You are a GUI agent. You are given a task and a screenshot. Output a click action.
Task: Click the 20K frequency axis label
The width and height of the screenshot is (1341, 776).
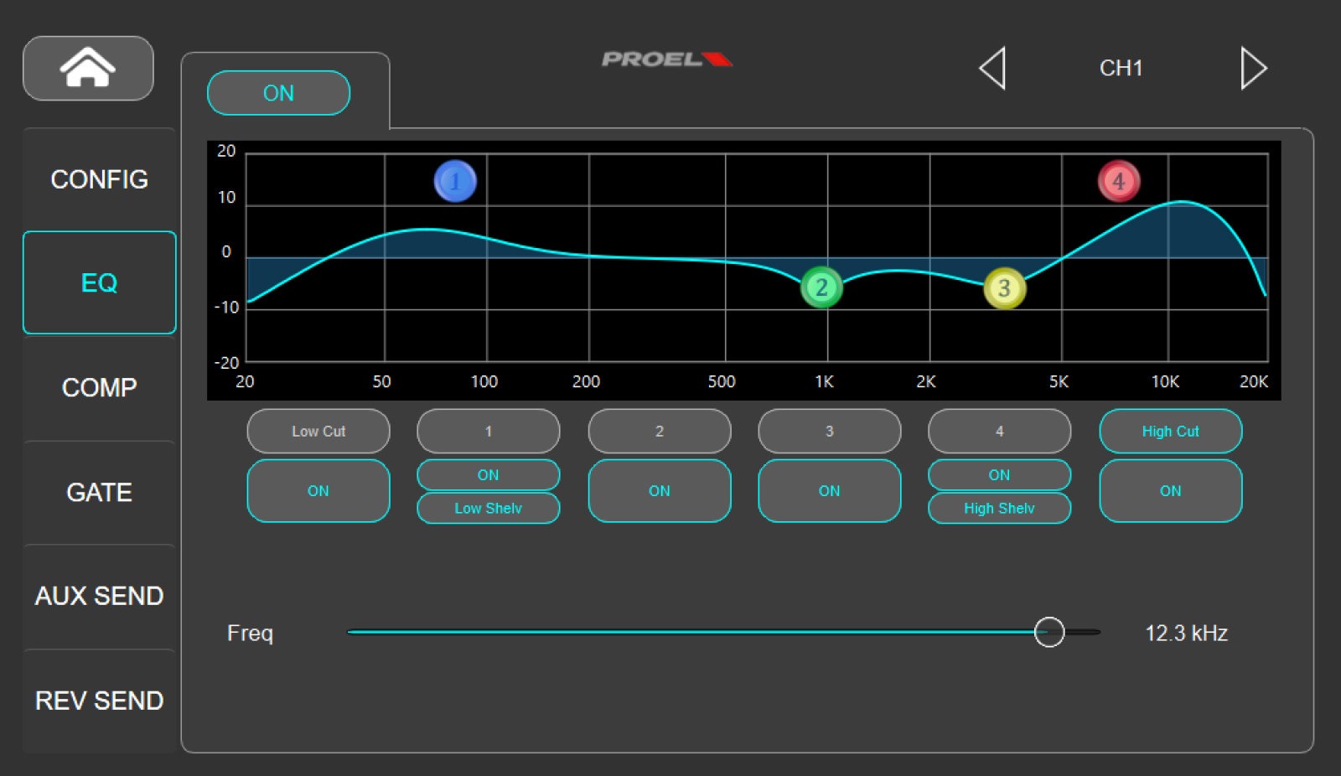(1254, 381)
